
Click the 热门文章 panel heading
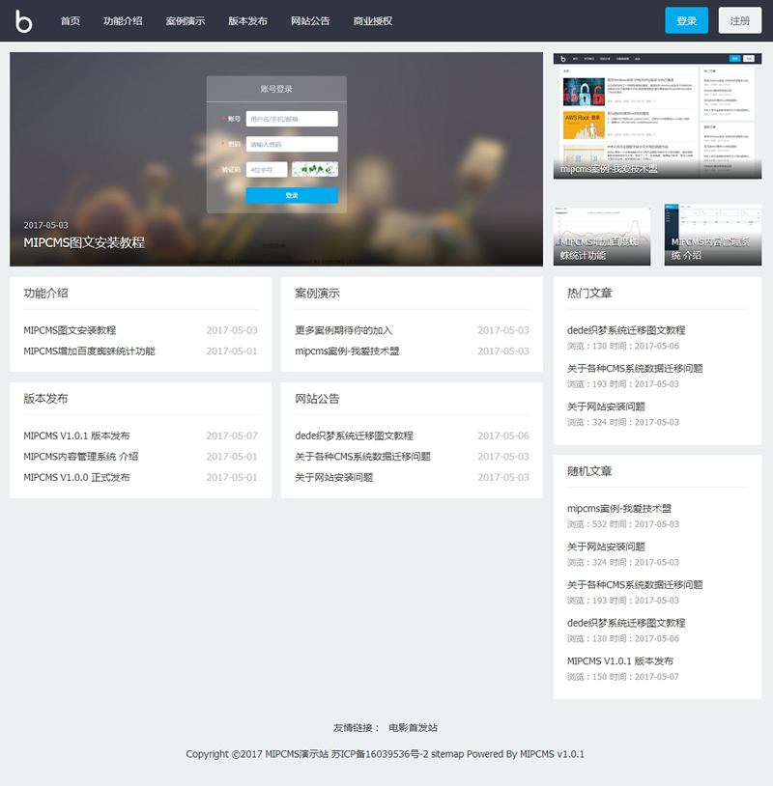point(589,294)
